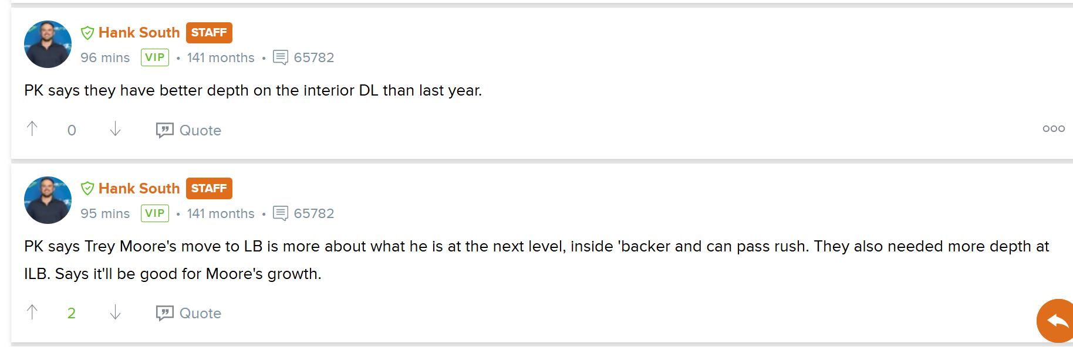Downvote the interior DL depth post
This screenshot has width=1073, height=347.
click(x=115, y=129)
